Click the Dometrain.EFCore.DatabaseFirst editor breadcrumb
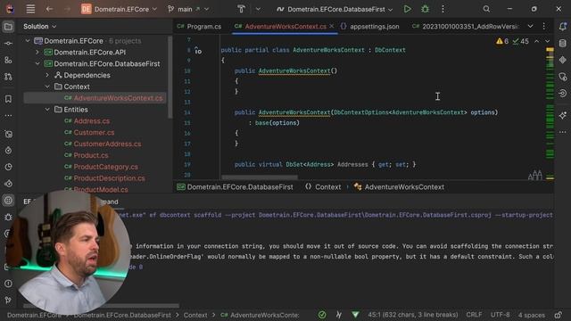This screenshot has height=321, width=571. (236, 187)
